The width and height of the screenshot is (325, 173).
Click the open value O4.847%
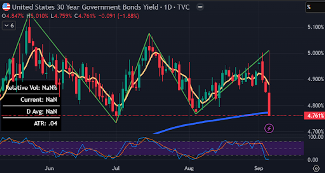click(x=13, y=16)
